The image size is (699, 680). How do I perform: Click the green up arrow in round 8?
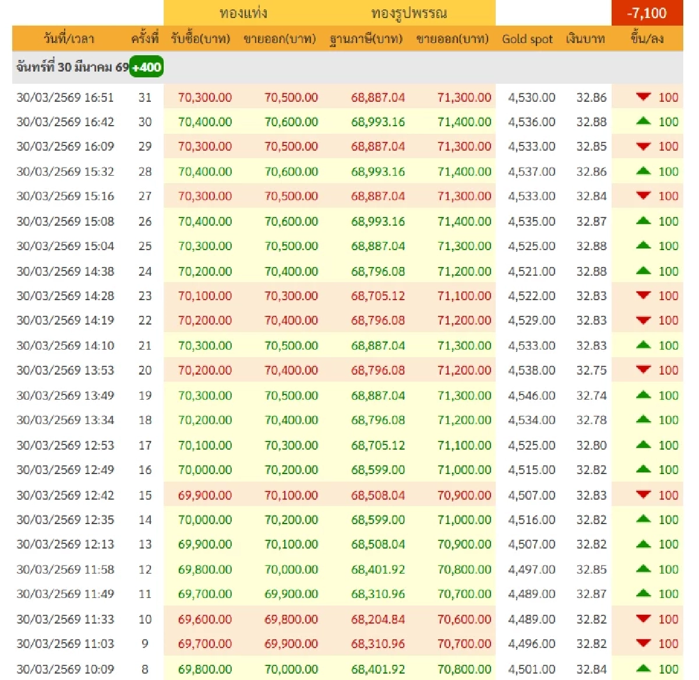click(643, 669)
